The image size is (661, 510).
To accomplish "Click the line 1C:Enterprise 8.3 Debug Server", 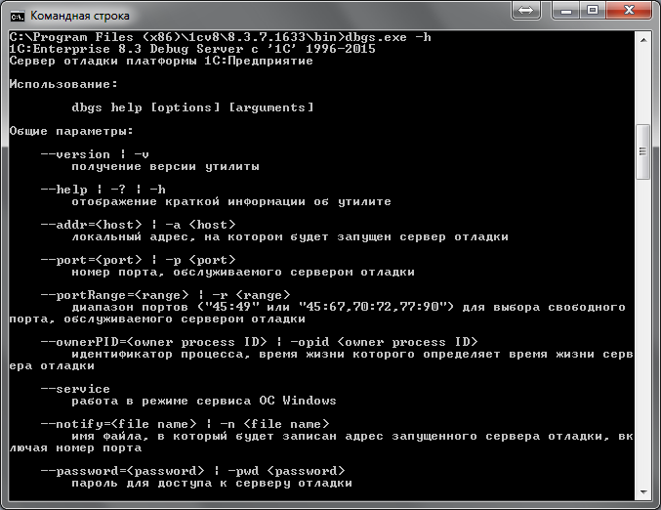I will click(192, 49).
